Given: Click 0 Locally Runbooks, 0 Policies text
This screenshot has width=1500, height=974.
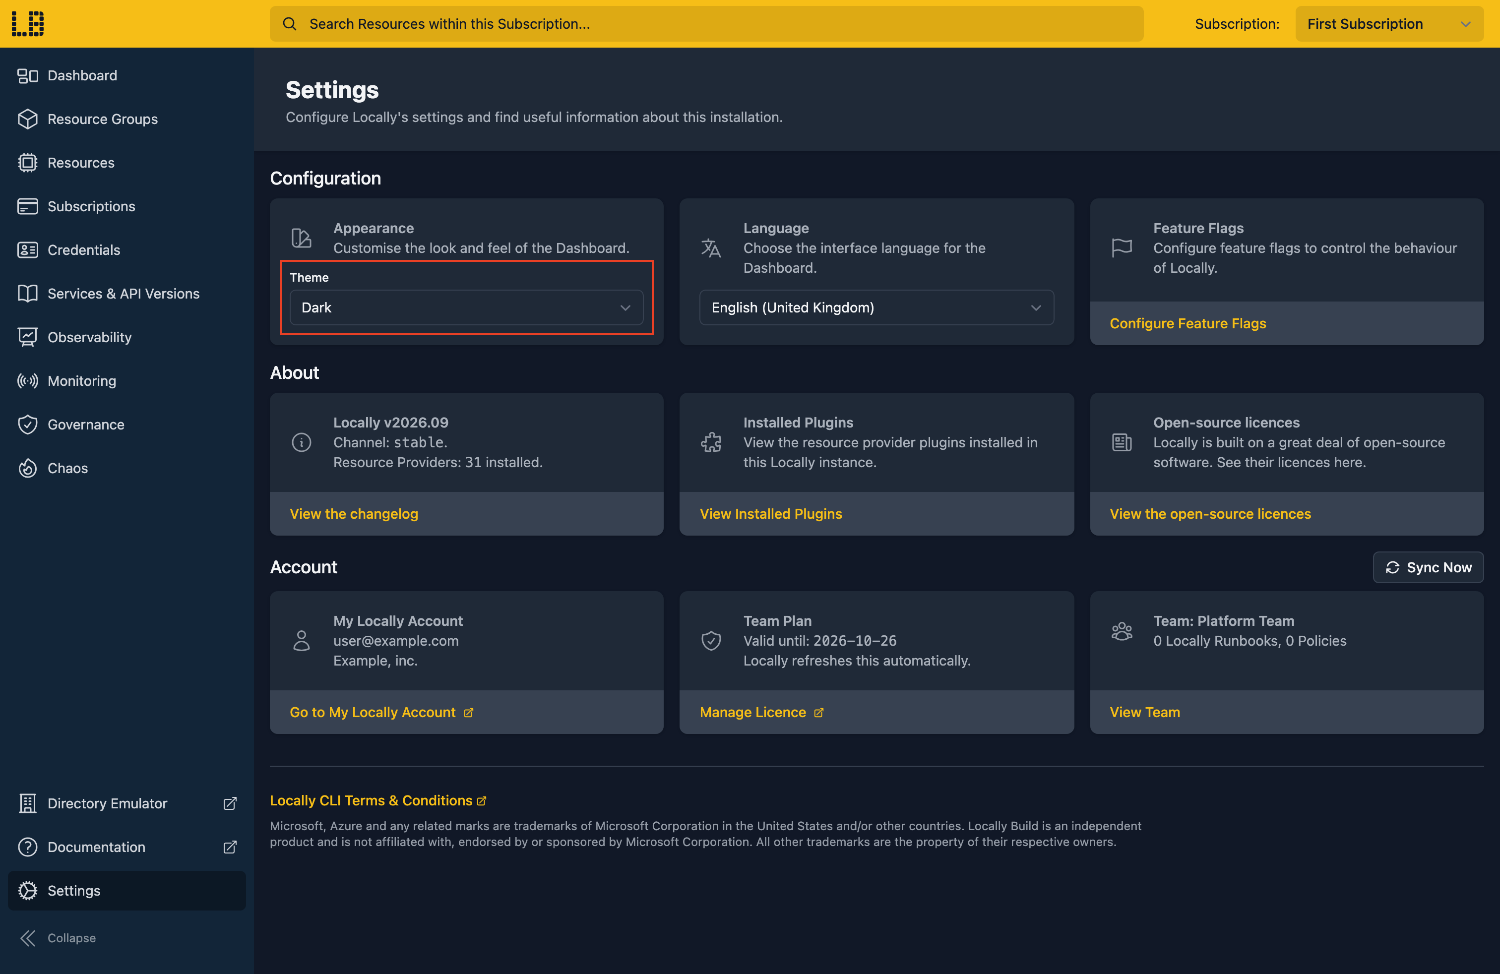Looking at the screenshot, I should (x=1250, y=641).
